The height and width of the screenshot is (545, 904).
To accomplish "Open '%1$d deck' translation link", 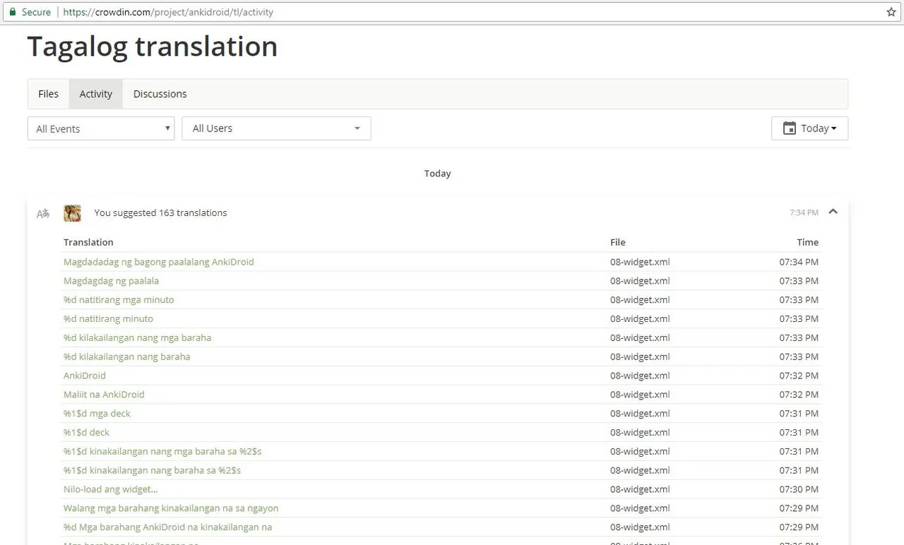I will click(x=86, y=433).
